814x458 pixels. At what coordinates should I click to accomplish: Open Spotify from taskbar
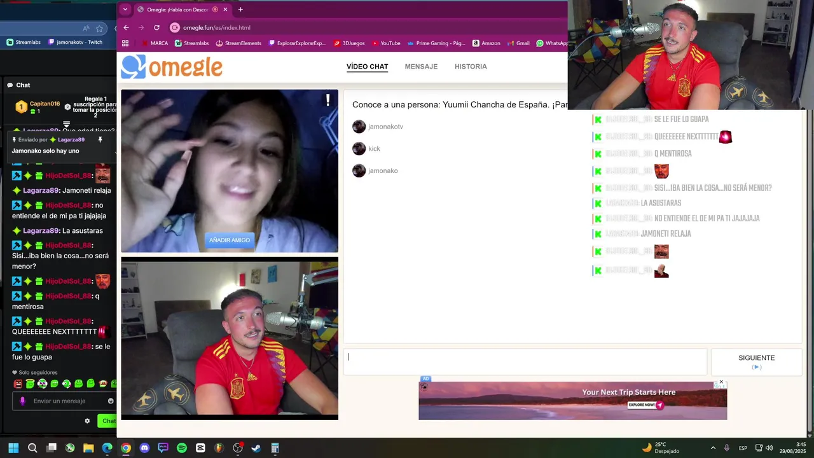[182, 448]
